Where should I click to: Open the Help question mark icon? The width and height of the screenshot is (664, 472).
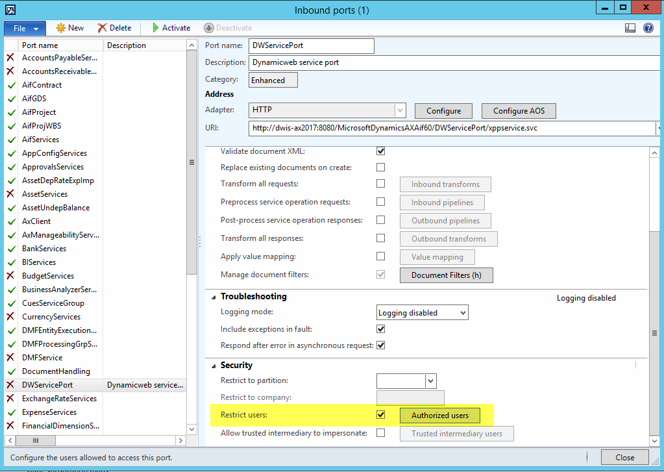[648, 28]
